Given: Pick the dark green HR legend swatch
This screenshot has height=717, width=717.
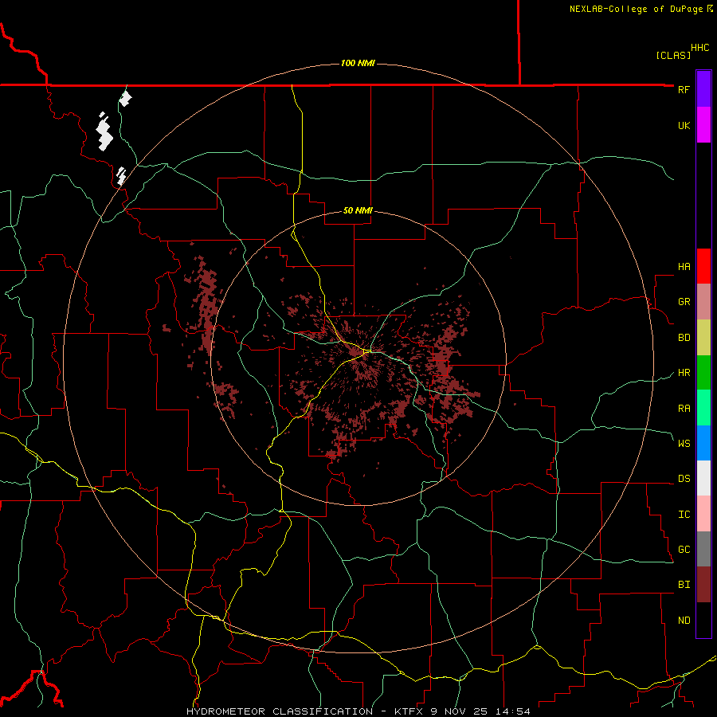Looking at the screenshot, I should pos(703,372).
